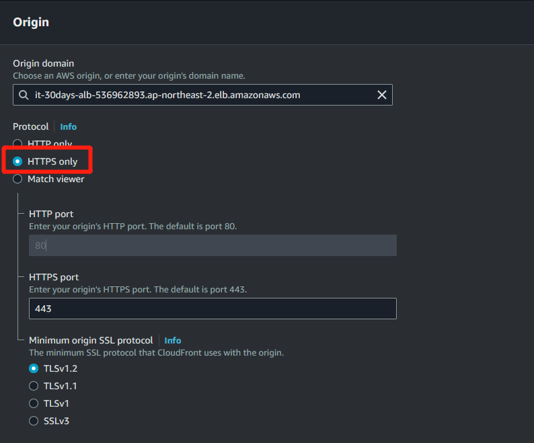This screenshot has width=534, height=443.
Task: Open the Info link next to Protocol
Action: pos(69,126)
